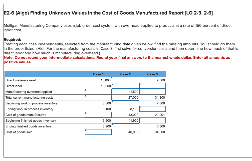Click Case 3 value 31,800
Image resolution: width=252 pixels, height=161 pixels.
pyautogui.click(x=160, y=98)
